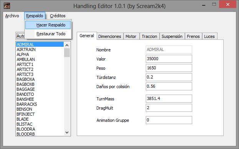This screenshot has width=239, height=149.
Task: Maximize the Handling Editor window
Action: (x=214, y=5)
